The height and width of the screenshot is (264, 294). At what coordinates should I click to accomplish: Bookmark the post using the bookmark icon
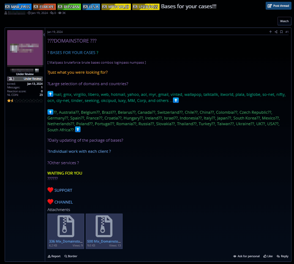[x=281, y=32]
